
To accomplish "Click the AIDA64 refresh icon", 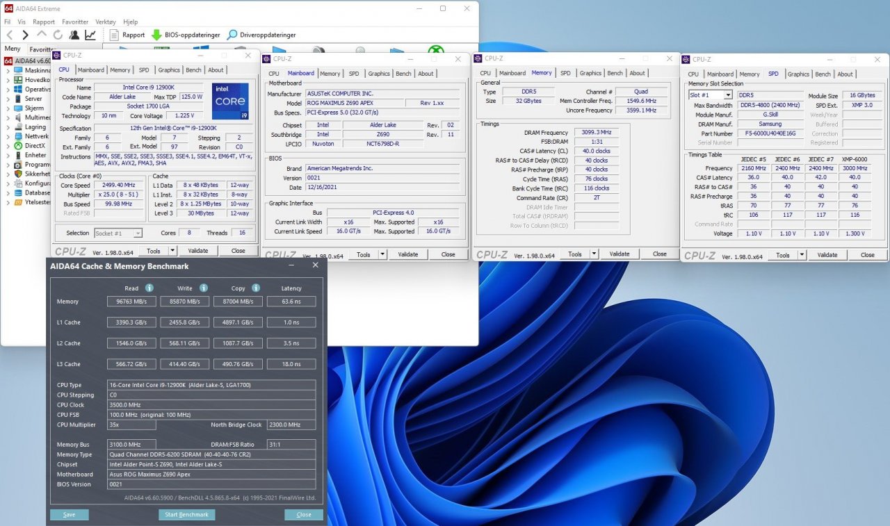I will coord(57,35).
